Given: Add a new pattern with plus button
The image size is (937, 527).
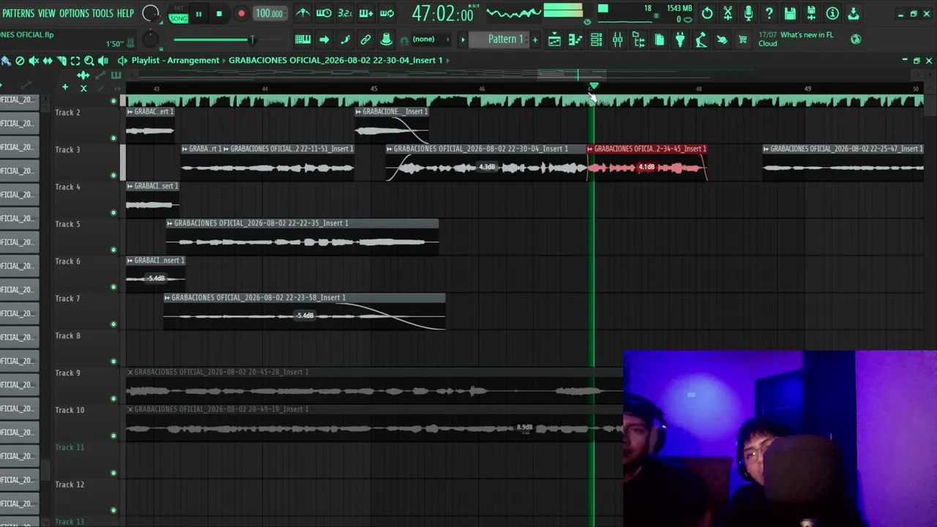Looking at the screenshot, I should pyautogui.click(x=535, y=40).
